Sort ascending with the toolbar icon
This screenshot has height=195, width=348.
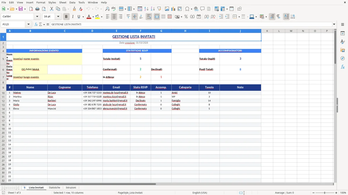[x=146, y=9]
